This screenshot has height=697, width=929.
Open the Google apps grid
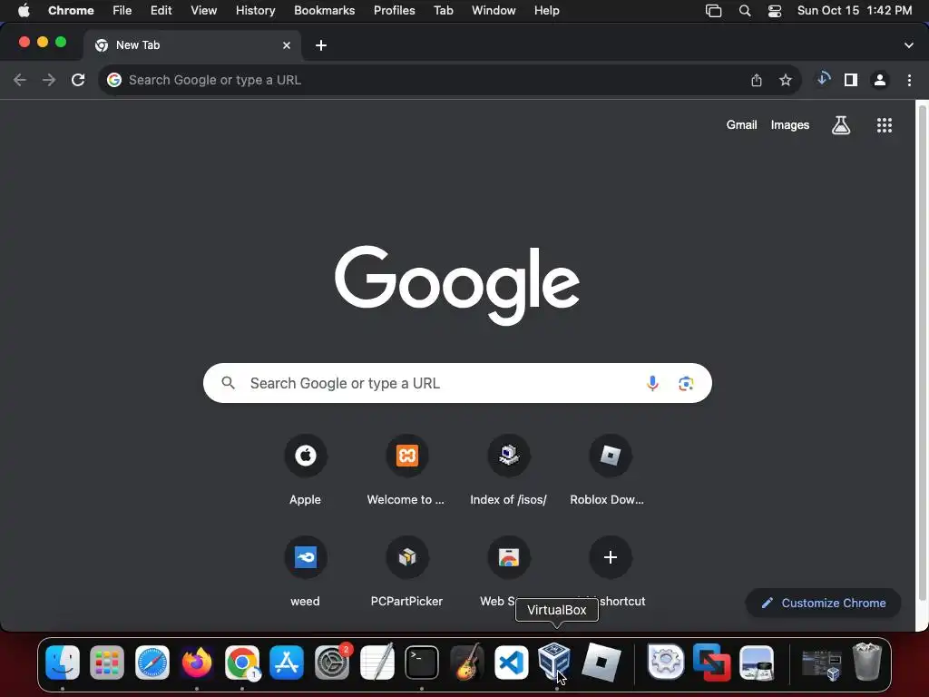click(x=884, y=125)
